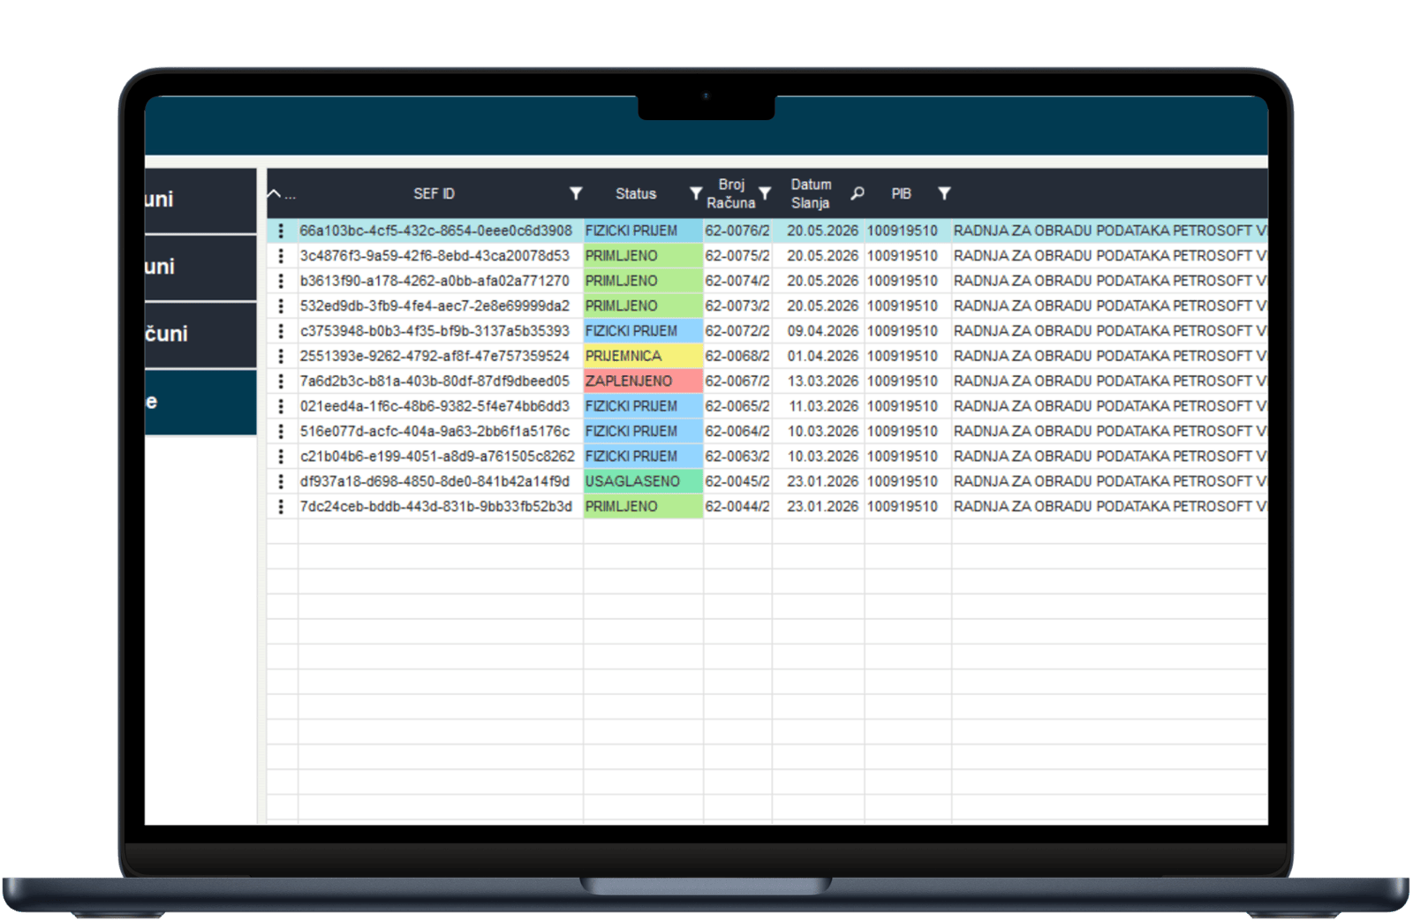Open the SEF ID column filter
This screenshot has height=921, width=1413.
tap(576, 193)
